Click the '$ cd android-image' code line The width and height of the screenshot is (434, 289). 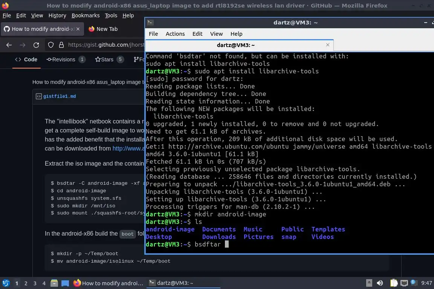(78, 191)
